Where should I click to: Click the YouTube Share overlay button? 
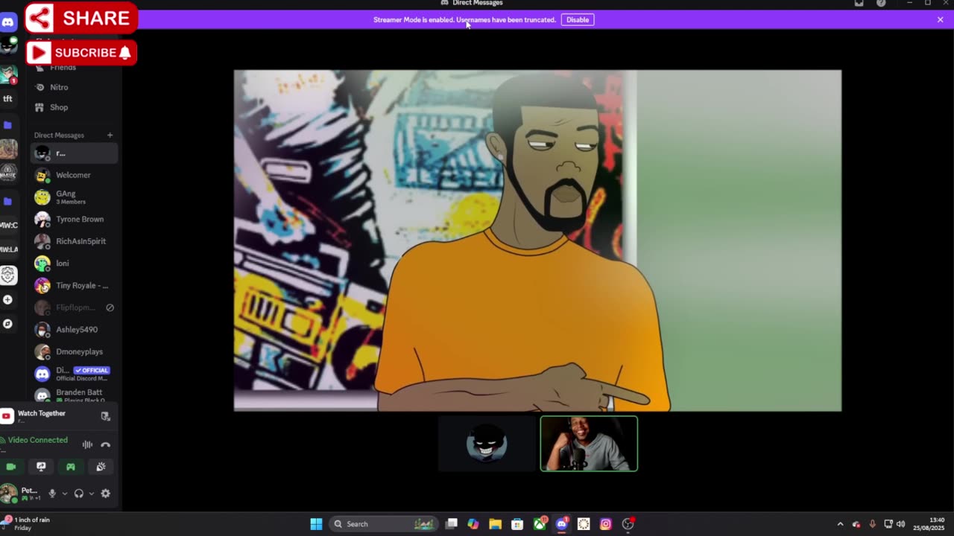(81, 18)
